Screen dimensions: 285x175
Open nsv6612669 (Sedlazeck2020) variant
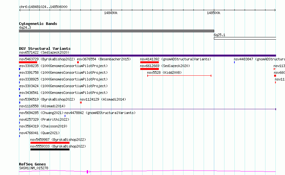pyautogui.click(x=165, y=66)
